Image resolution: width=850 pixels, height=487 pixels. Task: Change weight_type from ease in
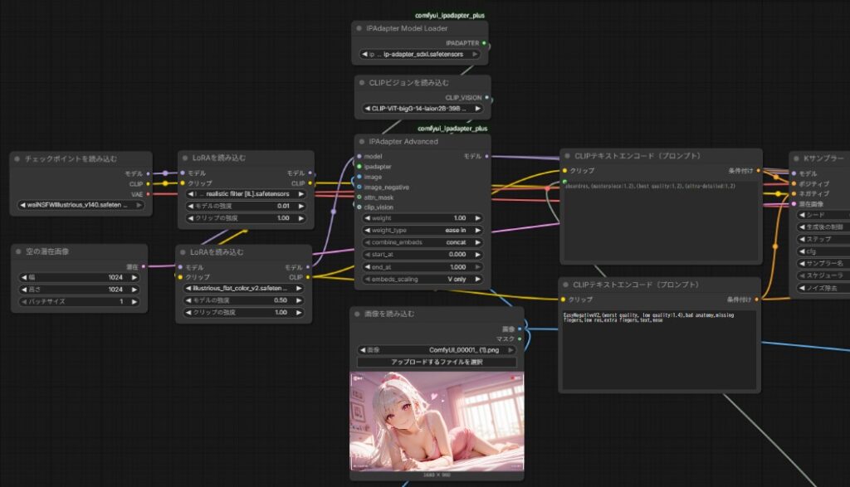tap(423, 230)
